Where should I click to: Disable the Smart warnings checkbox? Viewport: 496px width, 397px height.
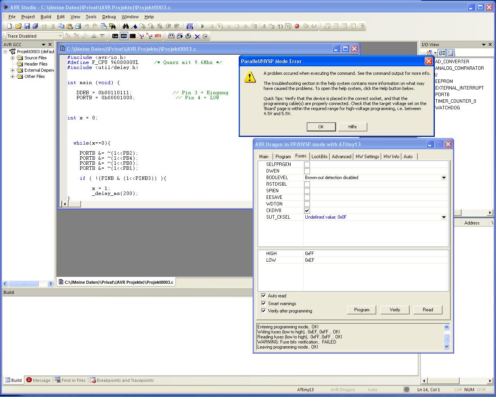tap(263, 303)
